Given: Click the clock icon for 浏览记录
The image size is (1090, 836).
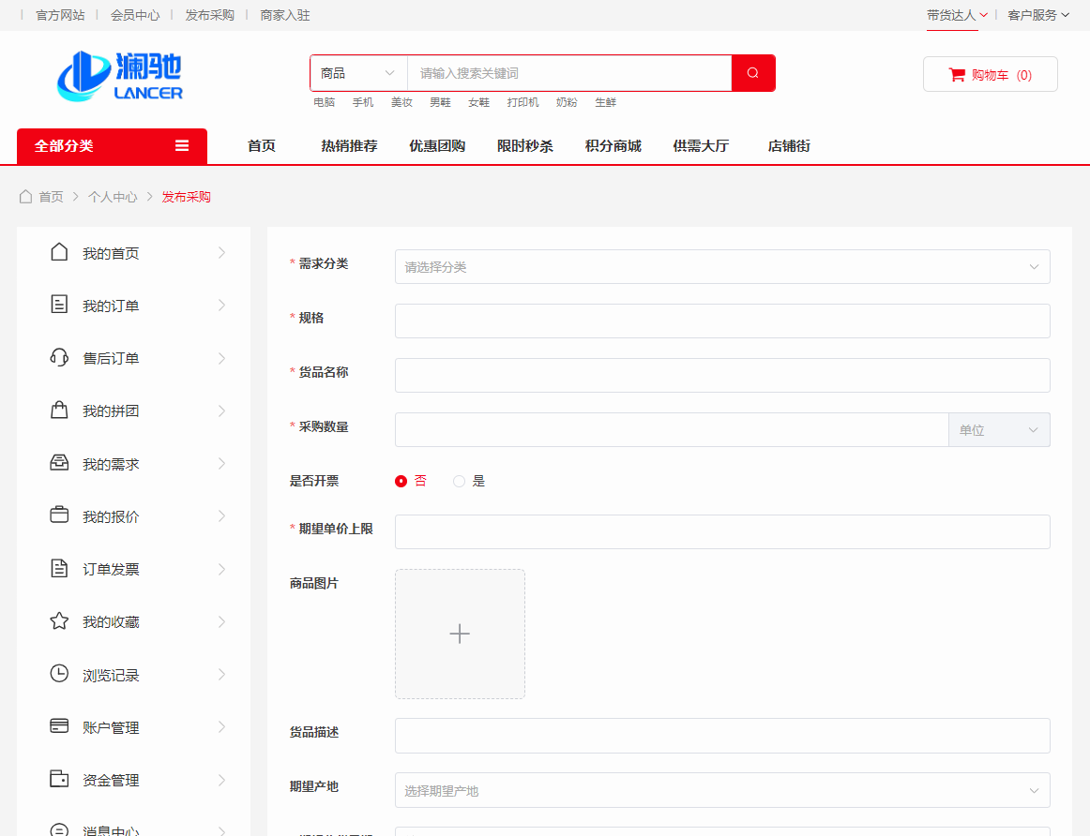Looking at the screenshot, I should tap(59, 674).
